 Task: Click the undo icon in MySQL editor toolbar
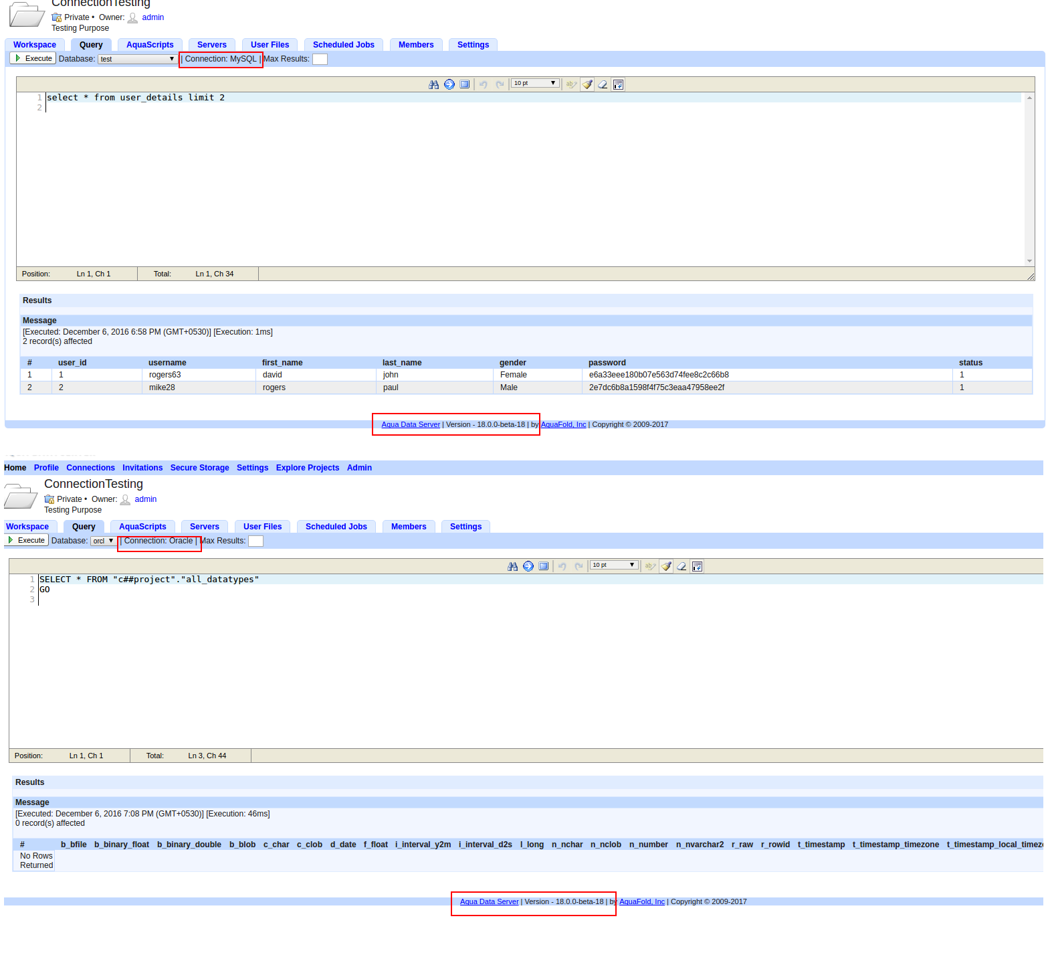[484, 84]
